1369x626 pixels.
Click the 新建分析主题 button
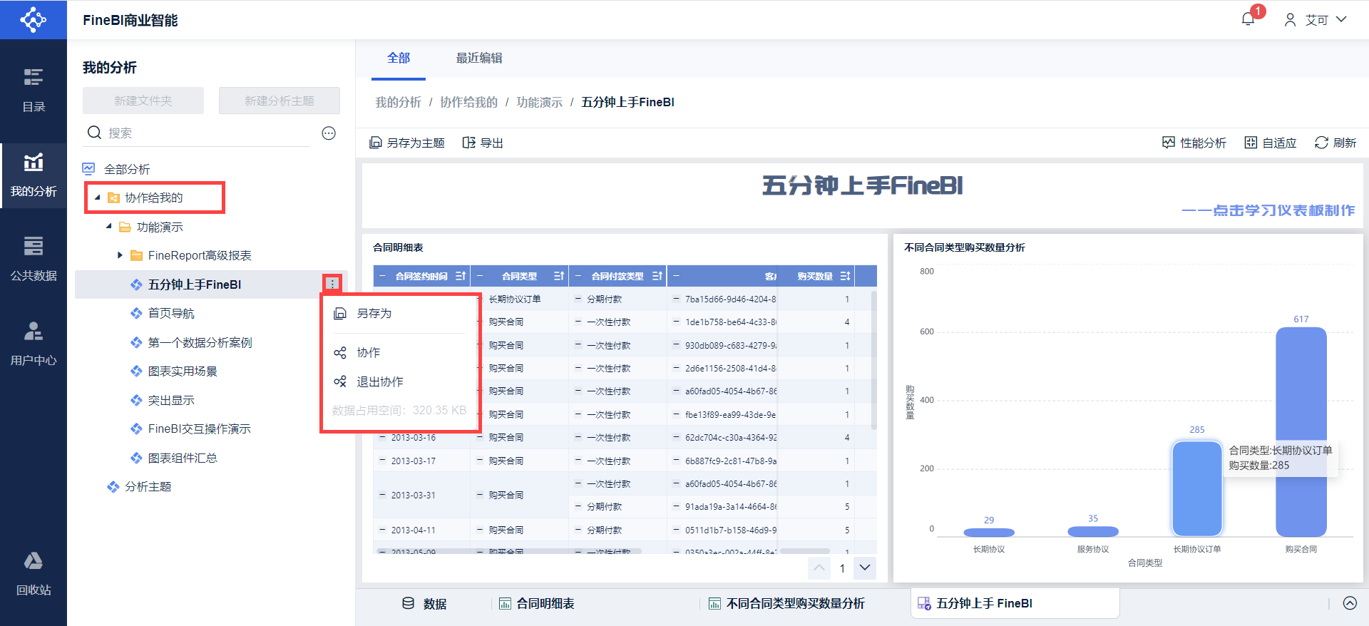tap(280, 101)
